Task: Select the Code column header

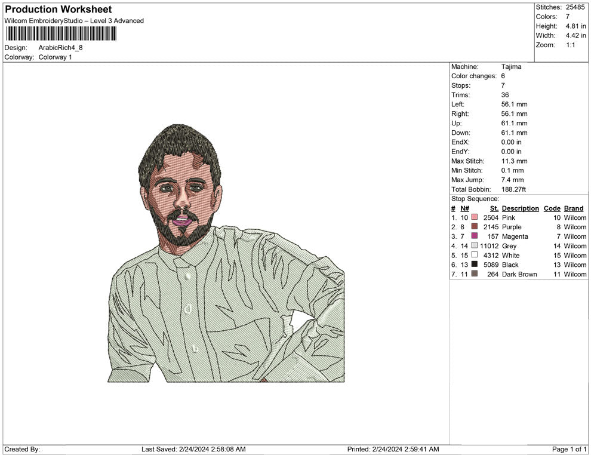Action: click(552, 208)
